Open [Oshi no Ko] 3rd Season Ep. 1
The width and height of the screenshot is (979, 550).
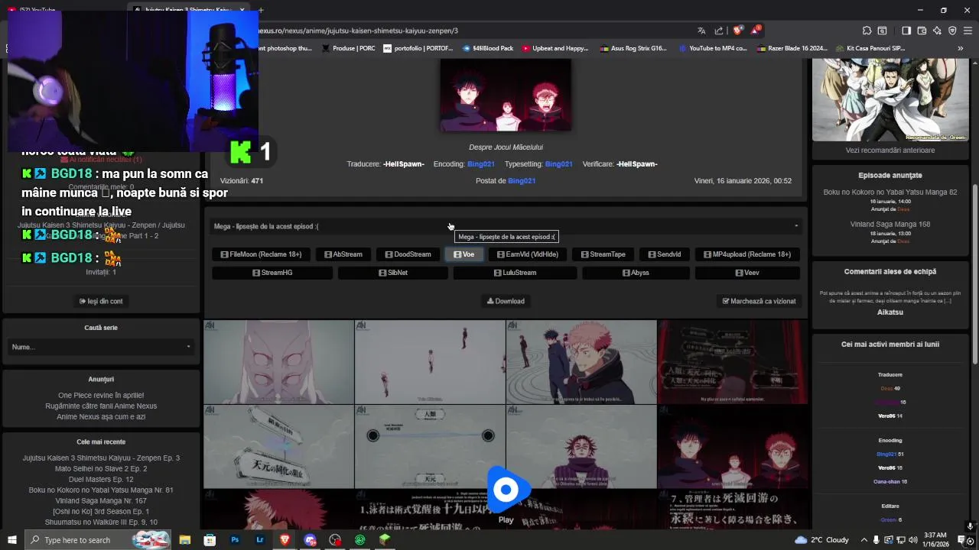click(x=101, y=512)
